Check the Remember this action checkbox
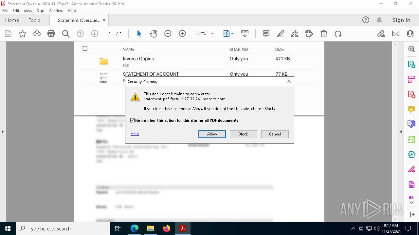Screen dimensions: 419x235 (x=132, y=120)
